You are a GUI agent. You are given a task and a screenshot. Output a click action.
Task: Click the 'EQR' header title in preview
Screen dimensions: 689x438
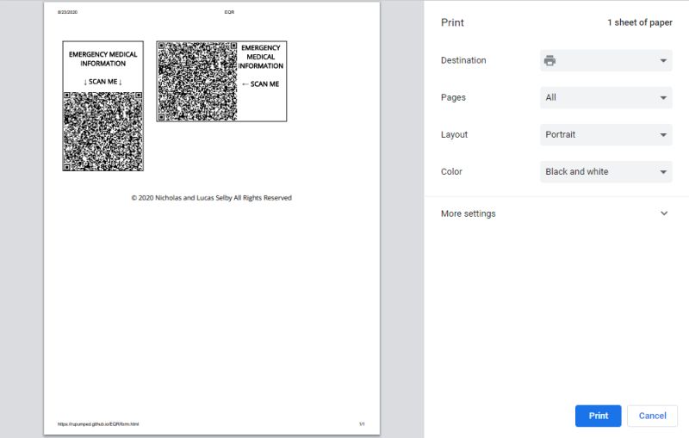(x=229, y=12)
